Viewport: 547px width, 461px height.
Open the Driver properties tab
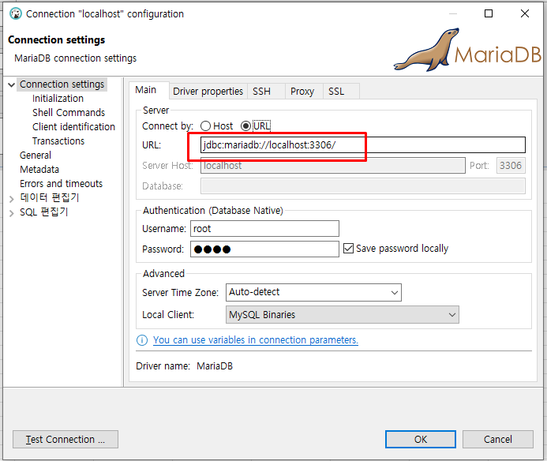click(208, 92)
